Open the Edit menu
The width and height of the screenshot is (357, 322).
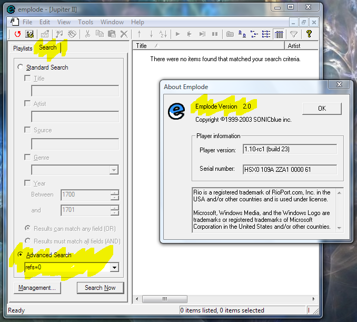45,22
